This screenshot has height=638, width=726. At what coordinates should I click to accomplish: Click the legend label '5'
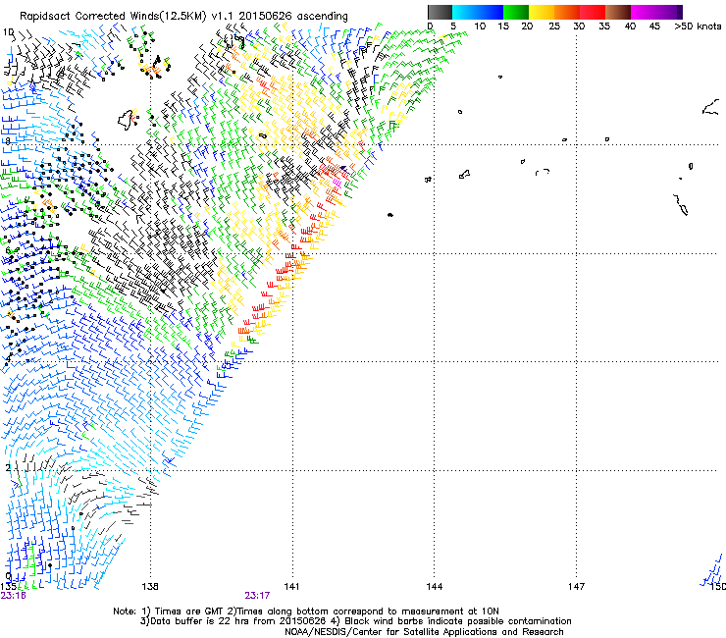tap(453, 27)
